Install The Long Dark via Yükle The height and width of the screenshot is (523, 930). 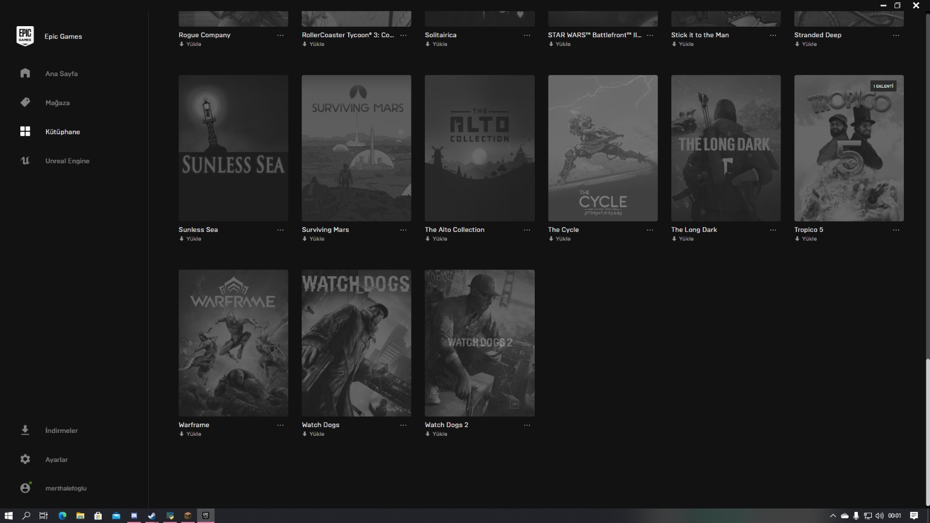pyautogui.click(x=683, y=239)
